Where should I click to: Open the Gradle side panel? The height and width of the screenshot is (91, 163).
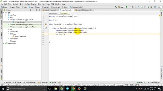pos(162,13)
